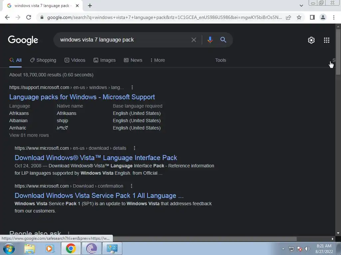Click the scroll down arrow
The width and height of the screenshot is (341, 255).
pyautogui.click(x=338, y=233)
